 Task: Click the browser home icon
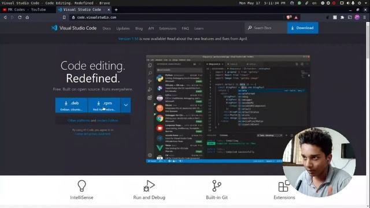27,17
